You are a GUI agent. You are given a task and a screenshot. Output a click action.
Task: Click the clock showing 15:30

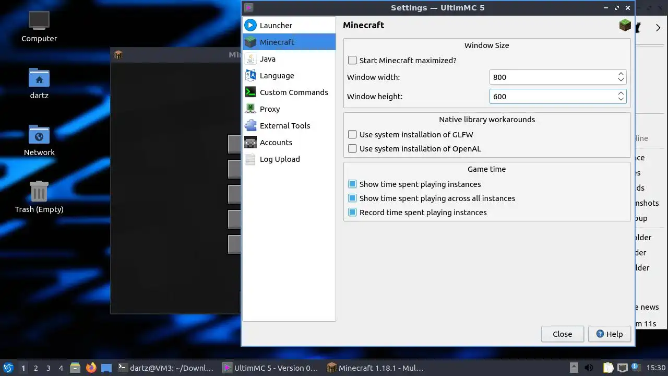point(657,368)
